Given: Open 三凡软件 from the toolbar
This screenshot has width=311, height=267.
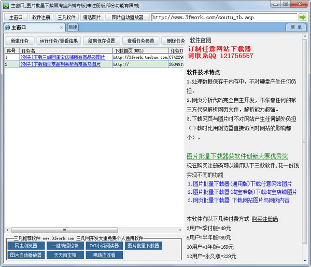Looking at the screenshot, I should pos(66,17).
